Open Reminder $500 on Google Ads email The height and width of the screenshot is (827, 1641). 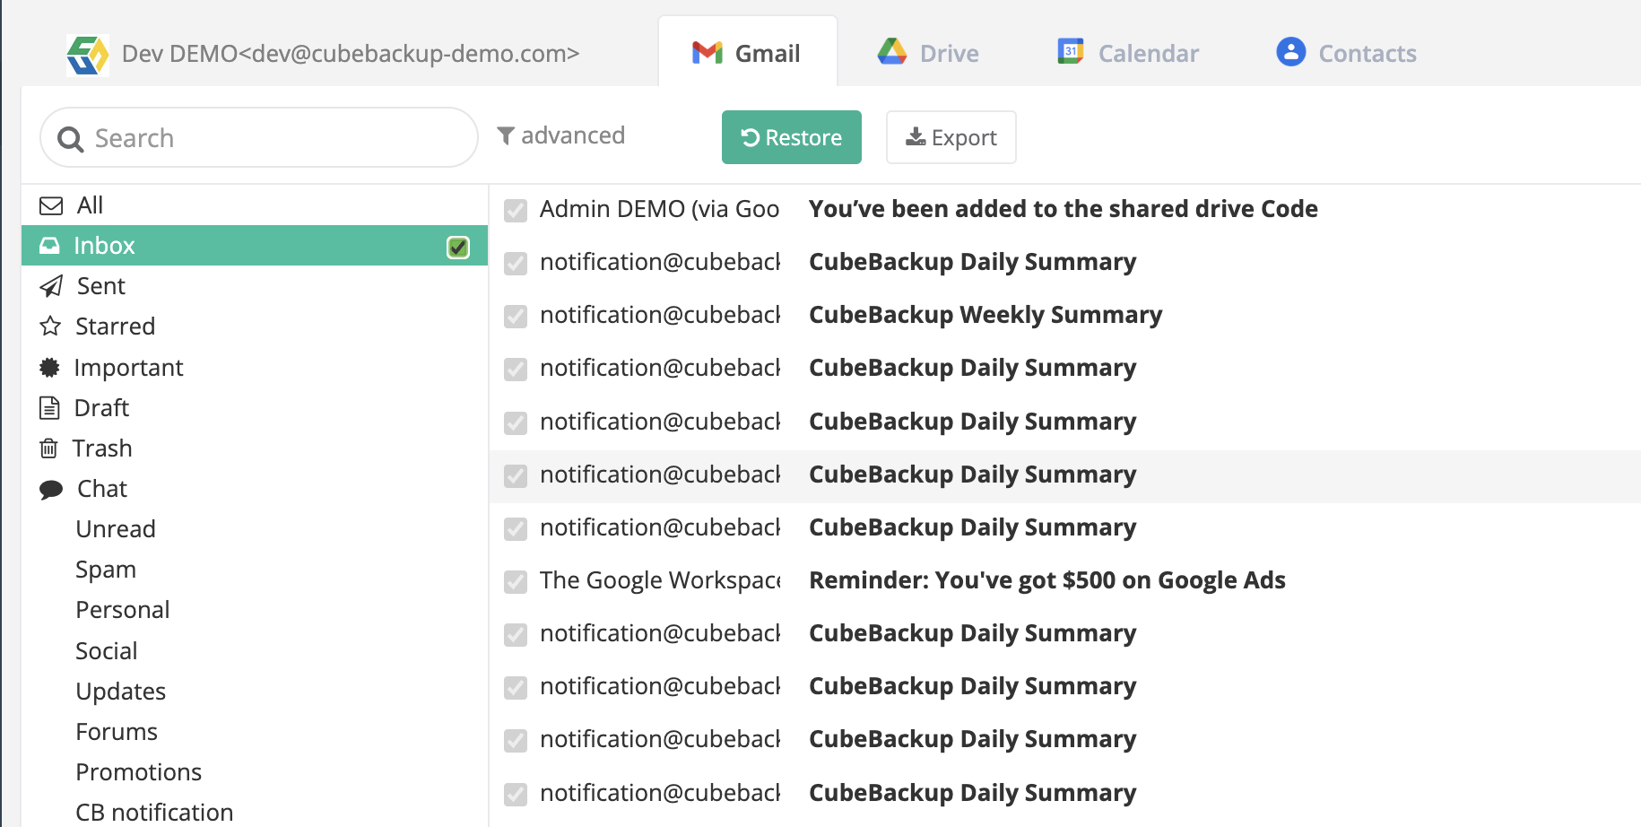click(1047, 580)
